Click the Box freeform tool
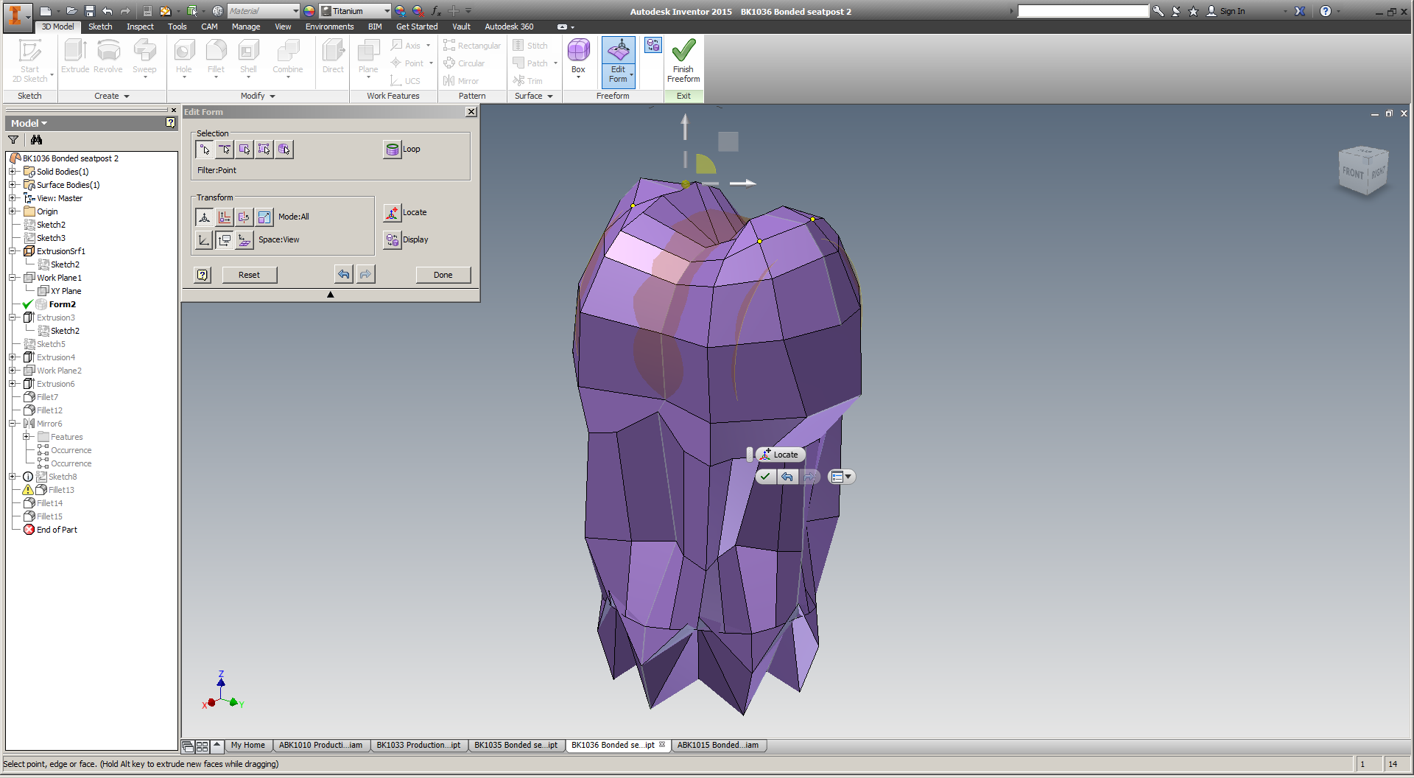The image size is (1414, 778). tap(578, 59)
